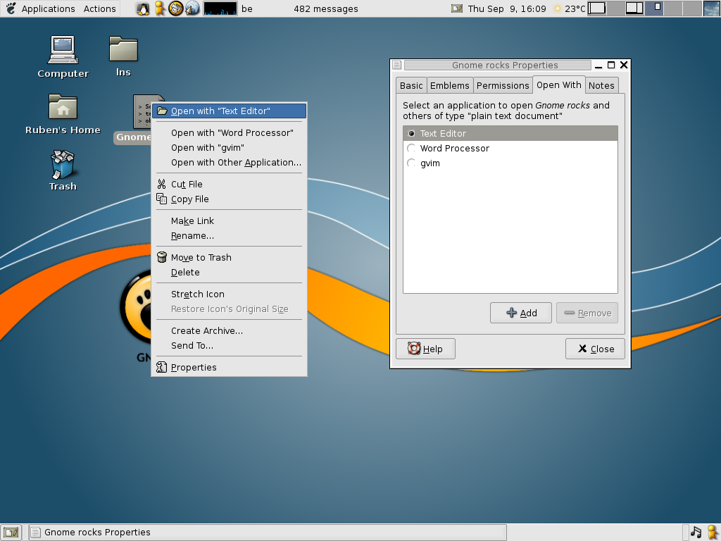Click the show desktop icon in bottom panel
Image resolution: width=721 pixels, height=541 pixels.
tap(11, 532)
